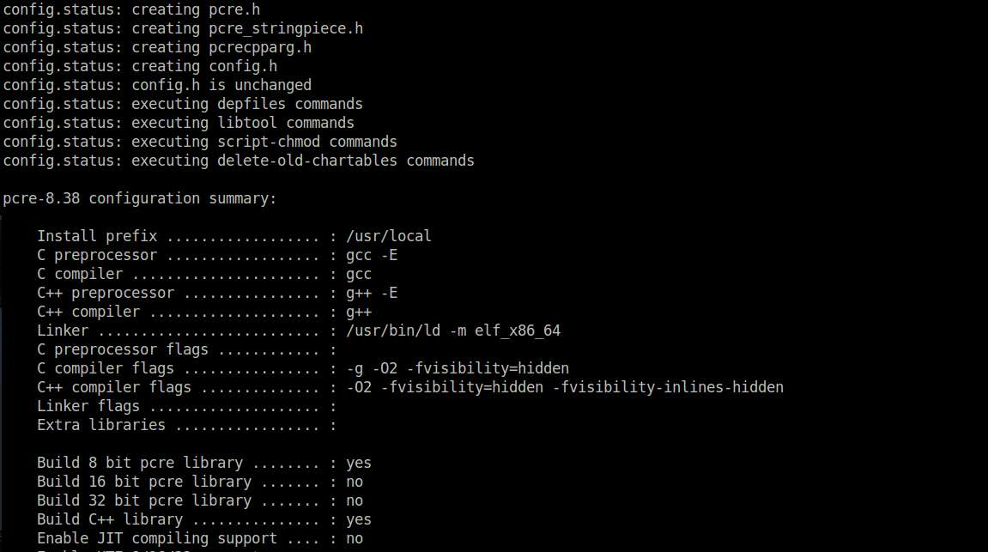Screen dimensions: 988x552
Task: Click the 'g++ -E' C++ preprocessor value
Action: tap(371, 293)
